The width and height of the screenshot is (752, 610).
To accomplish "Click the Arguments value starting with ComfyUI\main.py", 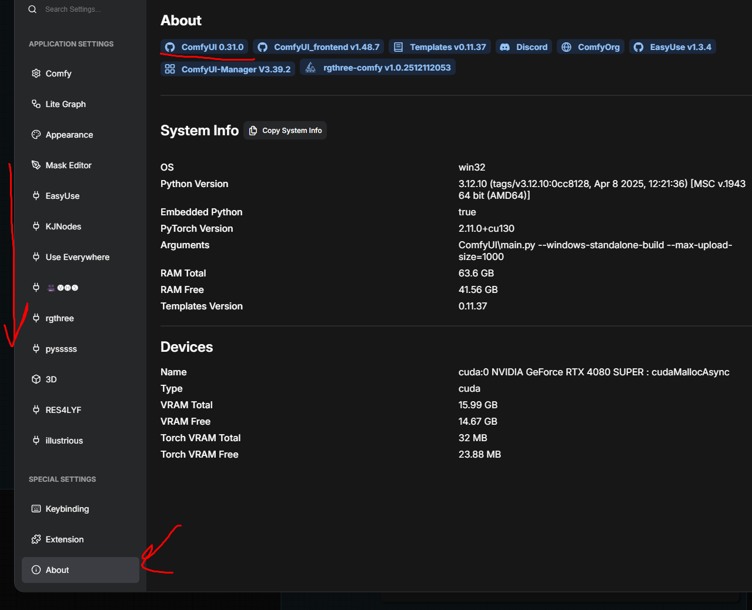I will coord(595,251).
